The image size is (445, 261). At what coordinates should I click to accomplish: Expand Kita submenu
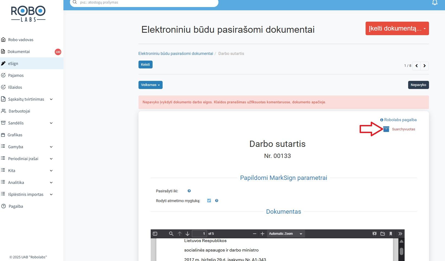[51, 171]
